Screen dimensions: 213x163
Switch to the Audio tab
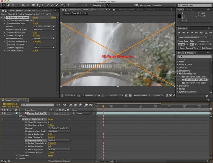[189, 10]
